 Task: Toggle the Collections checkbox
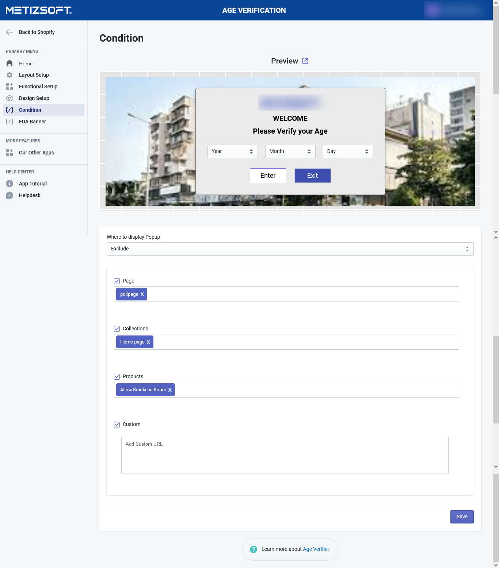pos(117,329)
